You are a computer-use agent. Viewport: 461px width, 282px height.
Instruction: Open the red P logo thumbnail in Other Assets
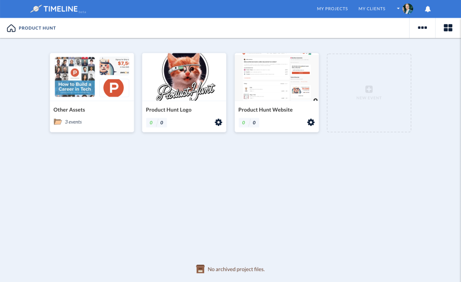(x=114, y=88)
